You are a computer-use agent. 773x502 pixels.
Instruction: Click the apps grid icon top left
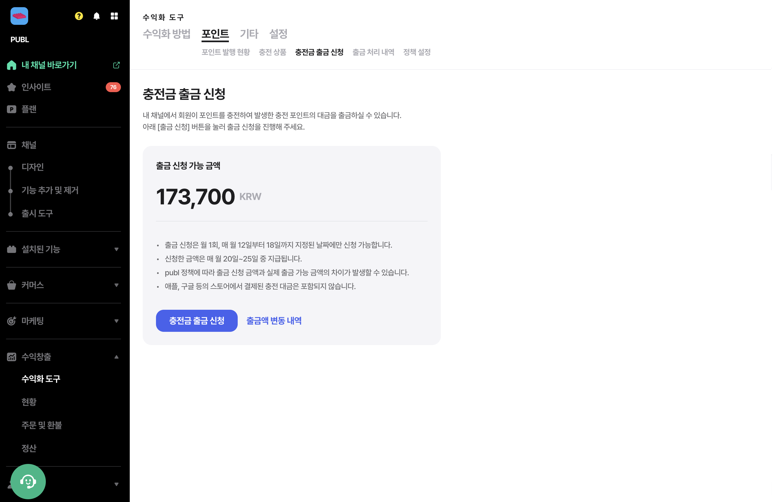pos(114,16)
